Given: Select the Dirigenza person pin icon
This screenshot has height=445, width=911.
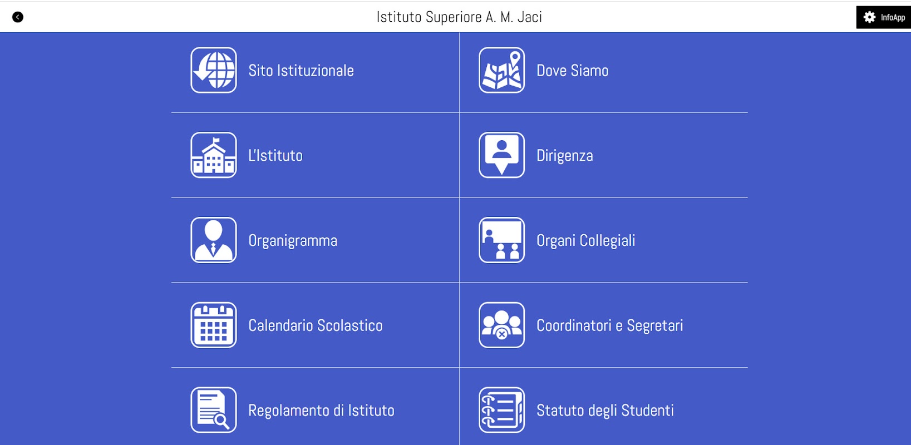Looking at the screenshot, I should click(501, 155).
